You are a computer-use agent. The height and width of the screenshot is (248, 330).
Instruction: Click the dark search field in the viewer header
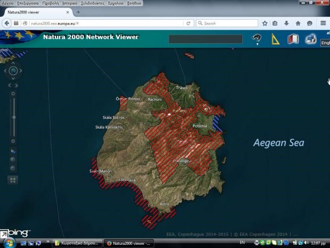tap(205, 39)
